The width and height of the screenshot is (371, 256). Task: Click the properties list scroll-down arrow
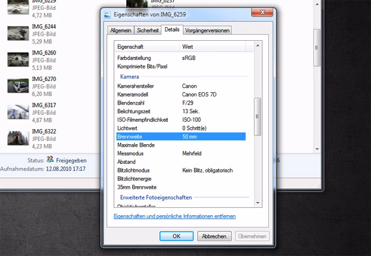pyautogui.click(x=258, y=203)
